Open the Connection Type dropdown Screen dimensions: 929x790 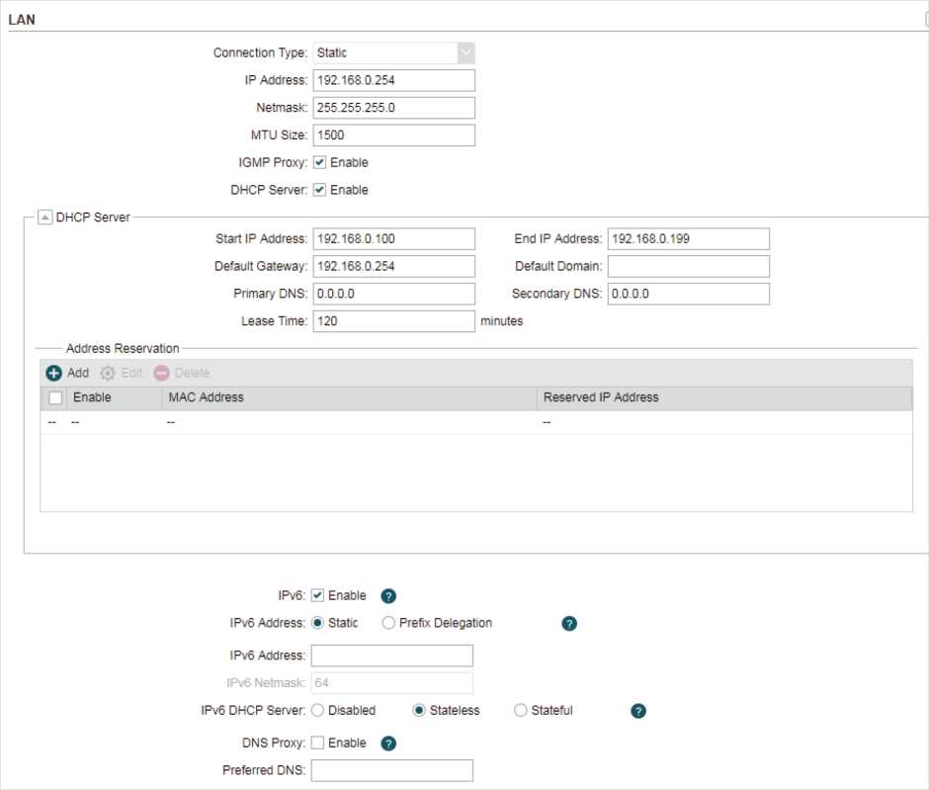[465, 53]
